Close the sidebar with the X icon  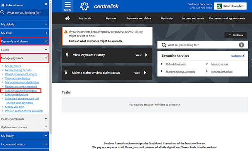[x=46, y=4]
